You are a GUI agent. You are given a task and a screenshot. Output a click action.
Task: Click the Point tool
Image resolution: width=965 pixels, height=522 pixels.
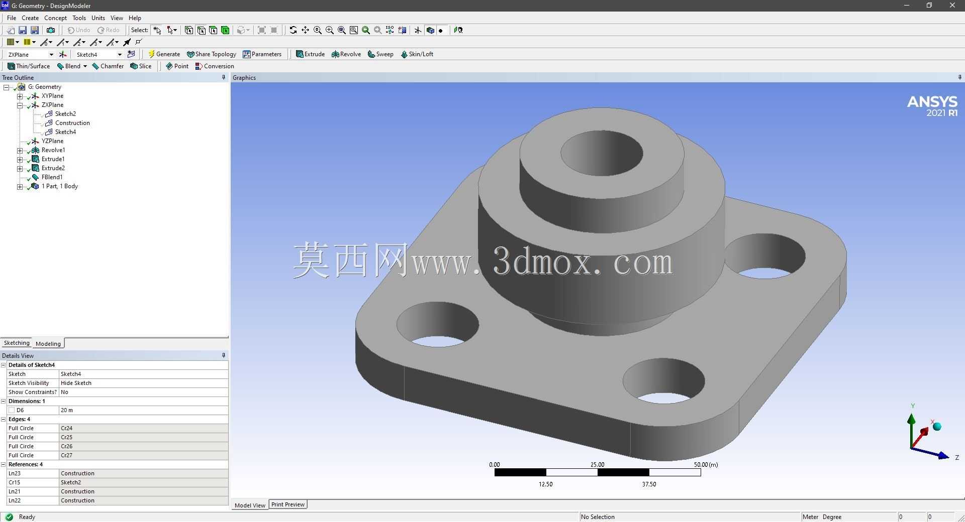pos(177,66)
